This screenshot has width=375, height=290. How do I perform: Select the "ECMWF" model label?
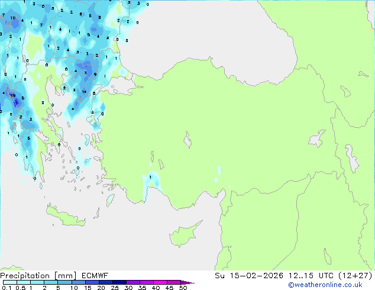[95, 276]
